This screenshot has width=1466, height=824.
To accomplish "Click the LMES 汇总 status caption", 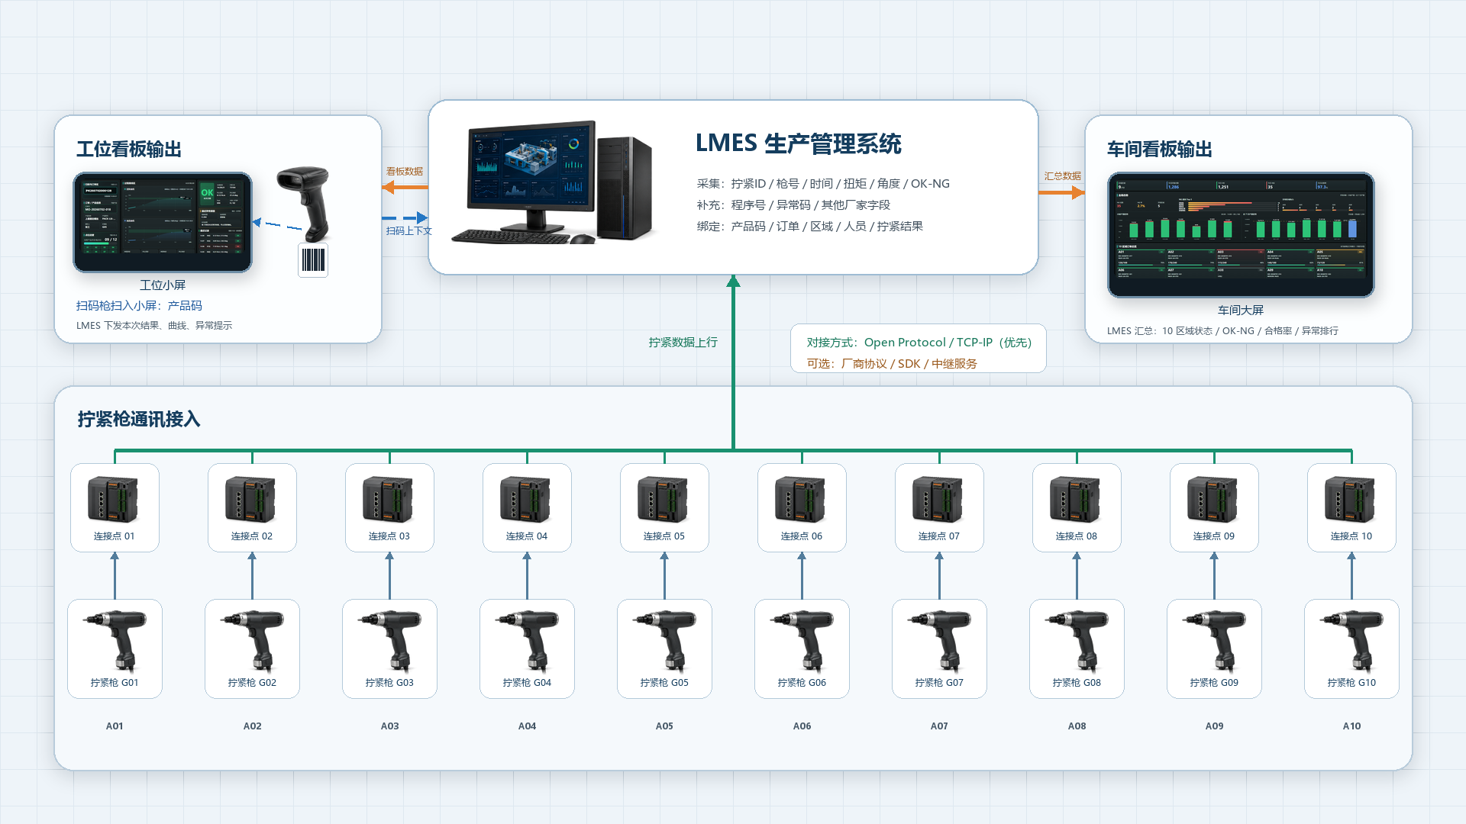I will (1222, 331).
